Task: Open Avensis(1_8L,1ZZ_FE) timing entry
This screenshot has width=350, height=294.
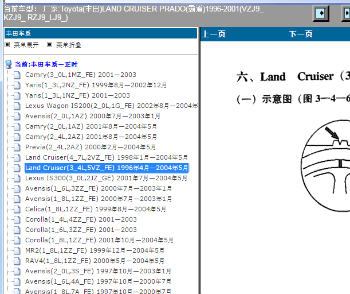Action: pyautogui.click(x=99, y=199)
